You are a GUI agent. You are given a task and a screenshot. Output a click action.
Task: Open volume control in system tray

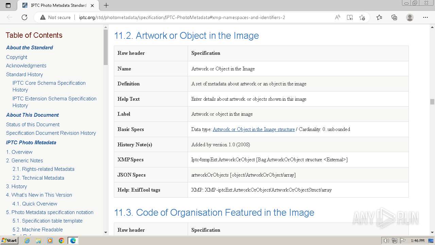tap(386, 241)
